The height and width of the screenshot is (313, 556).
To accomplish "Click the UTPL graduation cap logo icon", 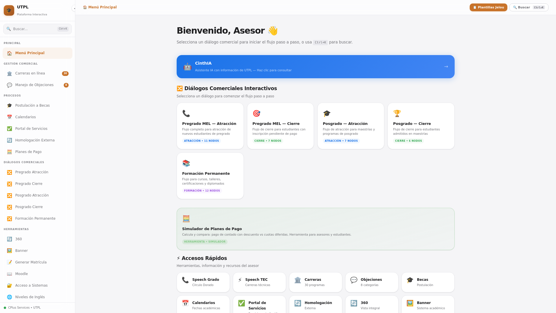I will (x=9, y=10).
